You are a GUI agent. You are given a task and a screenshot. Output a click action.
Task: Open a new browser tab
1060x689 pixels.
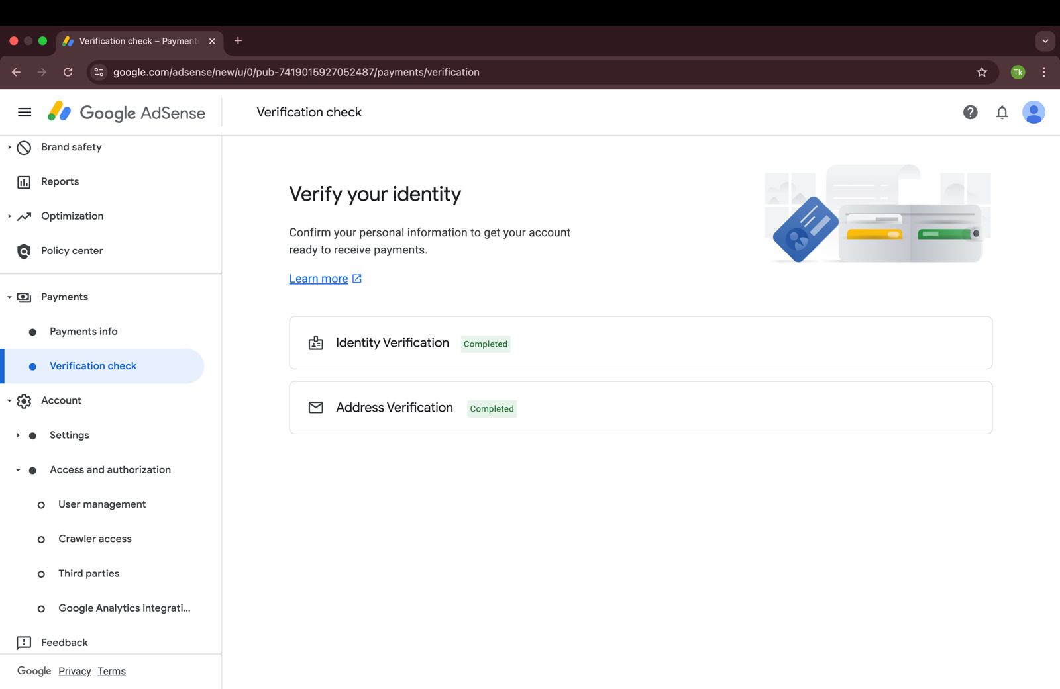pos(238,41)
